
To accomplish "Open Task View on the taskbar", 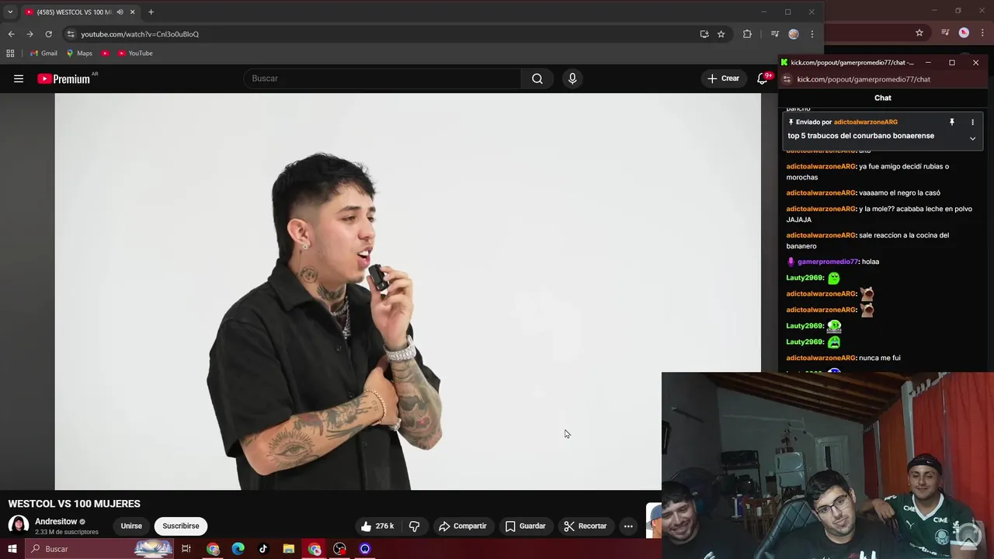I will tap(186, 549).
